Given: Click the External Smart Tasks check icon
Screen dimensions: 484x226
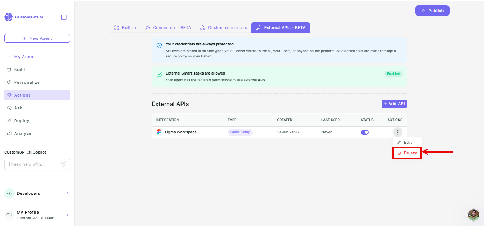Looking at the screenshot, I should pos(159,74).
